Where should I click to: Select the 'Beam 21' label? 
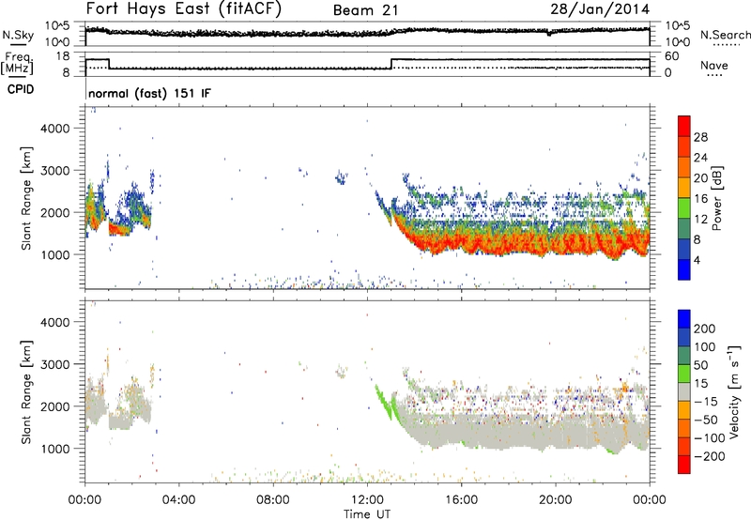coord(365,10)
